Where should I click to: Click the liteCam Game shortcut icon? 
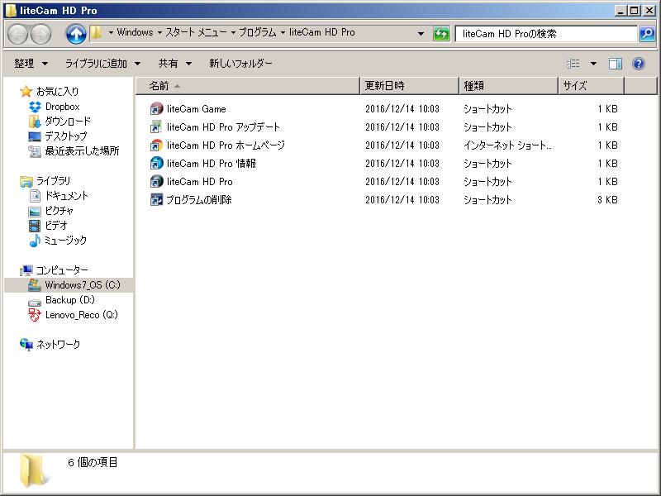[156, 109]
